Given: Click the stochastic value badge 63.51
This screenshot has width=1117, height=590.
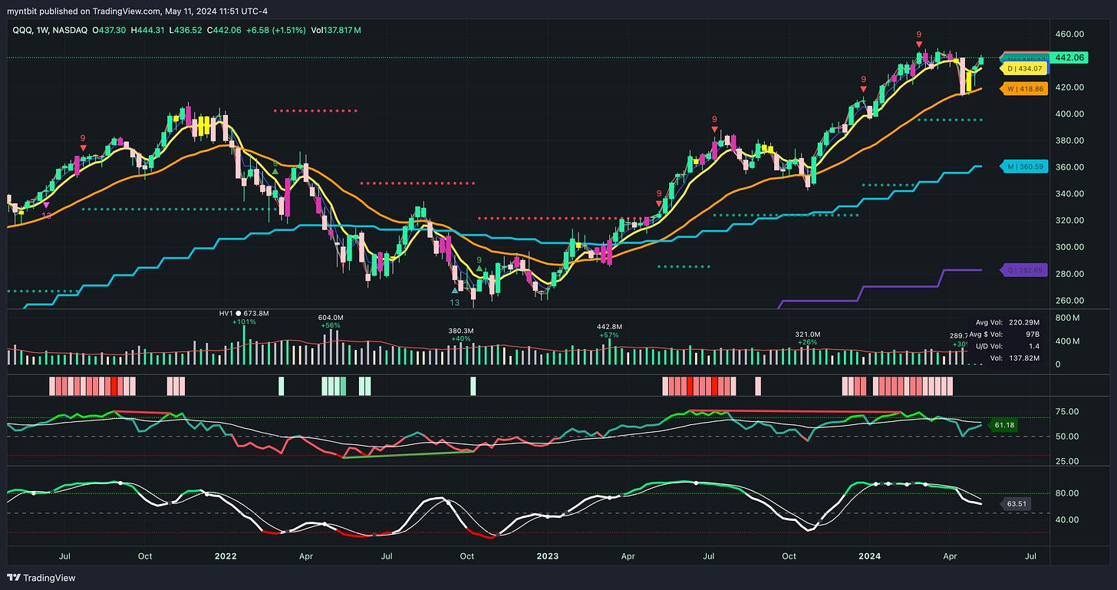Looking at the screenshot, I should [x=1016, y=504].
